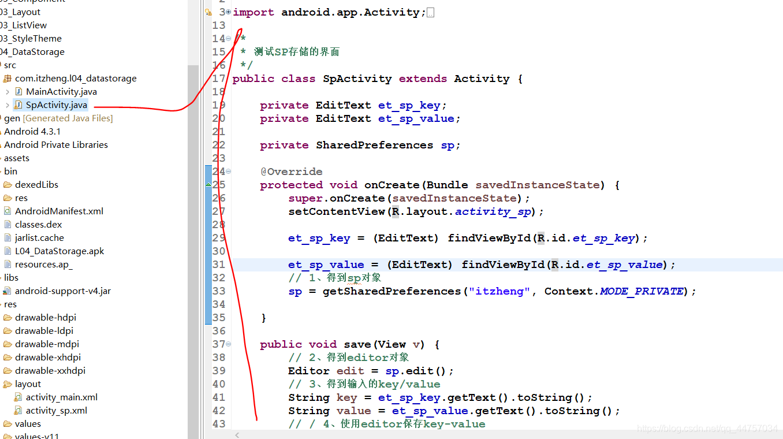Select the Android Private Libraries entry

56,145
